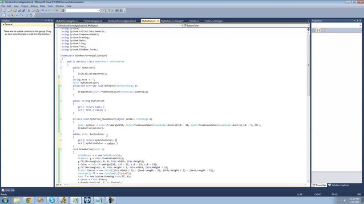Image resolution: width=364 pixels, height=204 pixels.
Task: Collapse the DrawButton method block
Action: pos(61,149)
